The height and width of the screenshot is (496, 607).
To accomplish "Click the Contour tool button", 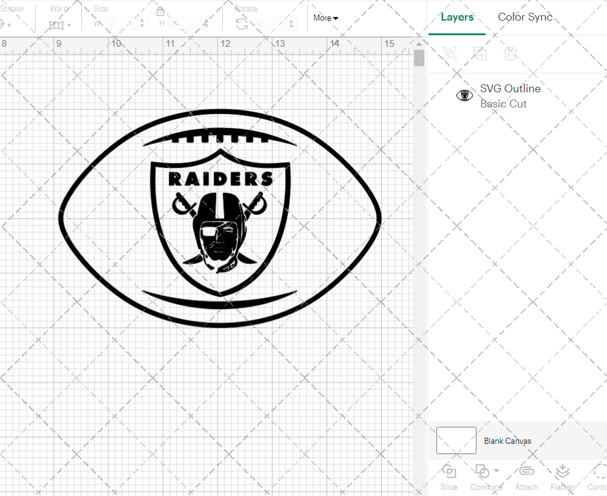I will 597,478.
